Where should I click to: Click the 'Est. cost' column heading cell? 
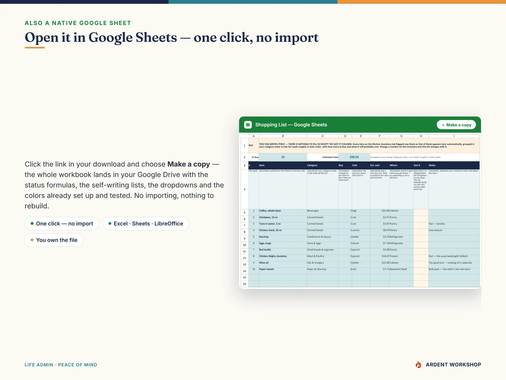pos(379,165)
